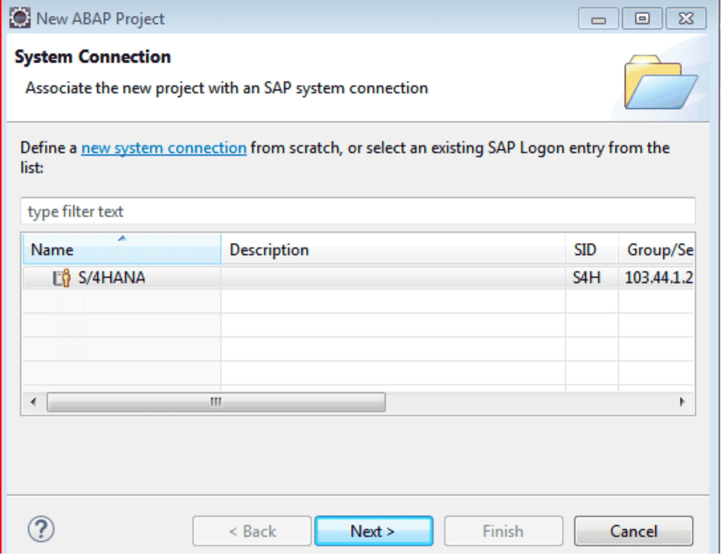Open the new system connection link
This screenshot has width=721, height=554.
(164, 148)
